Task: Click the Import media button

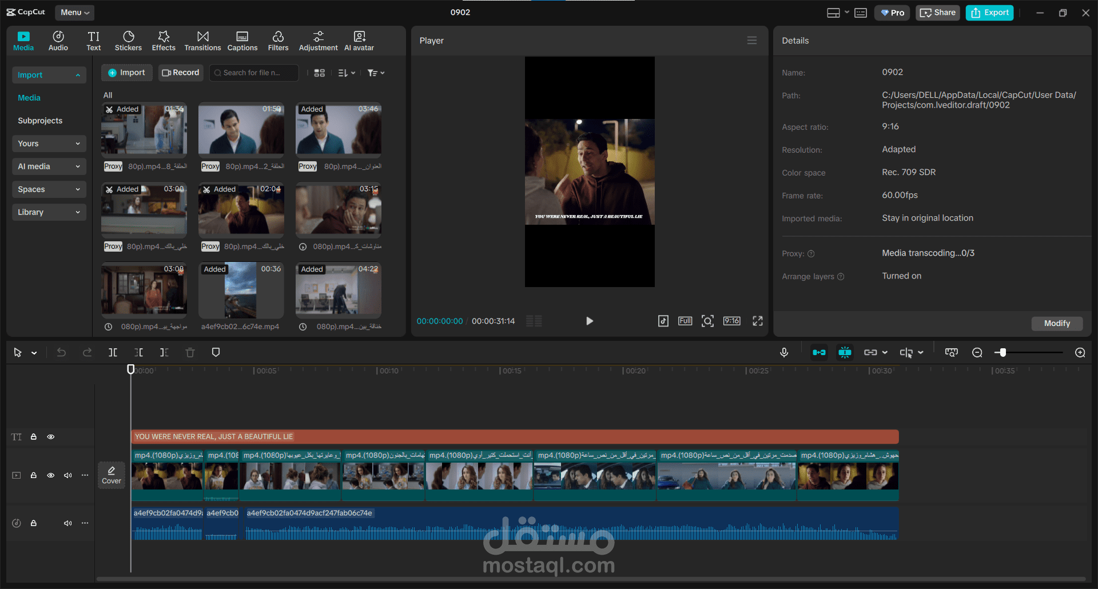Action: tap(127, 73)
